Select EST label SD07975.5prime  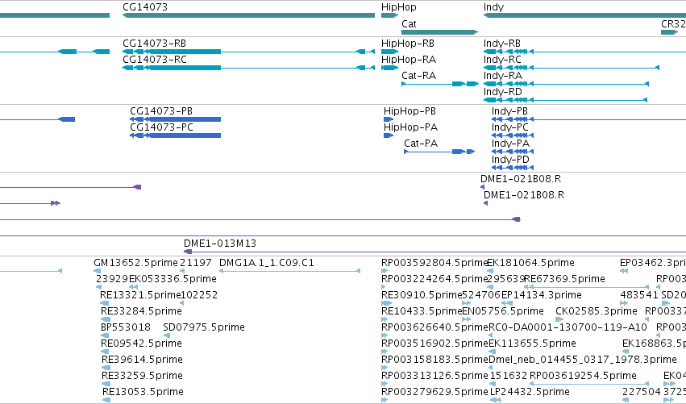[x=203, y=328]
